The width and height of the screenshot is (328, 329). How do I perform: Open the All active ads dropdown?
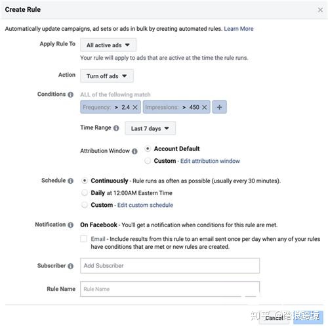tap(108, 45)
